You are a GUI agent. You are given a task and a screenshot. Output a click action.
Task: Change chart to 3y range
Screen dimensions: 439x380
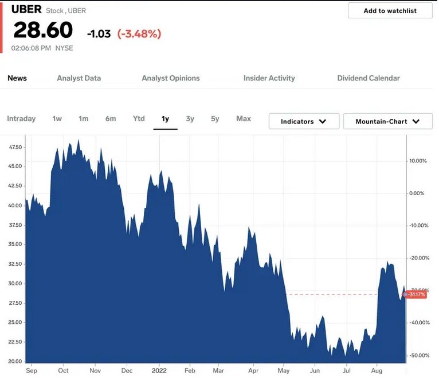tap(190, 119)
